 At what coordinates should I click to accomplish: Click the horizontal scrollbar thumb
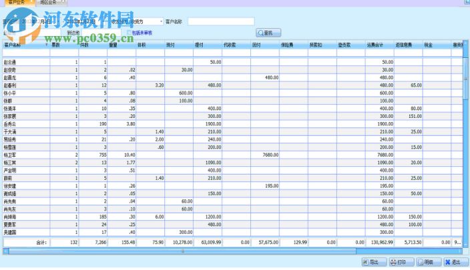click(182, 251)
